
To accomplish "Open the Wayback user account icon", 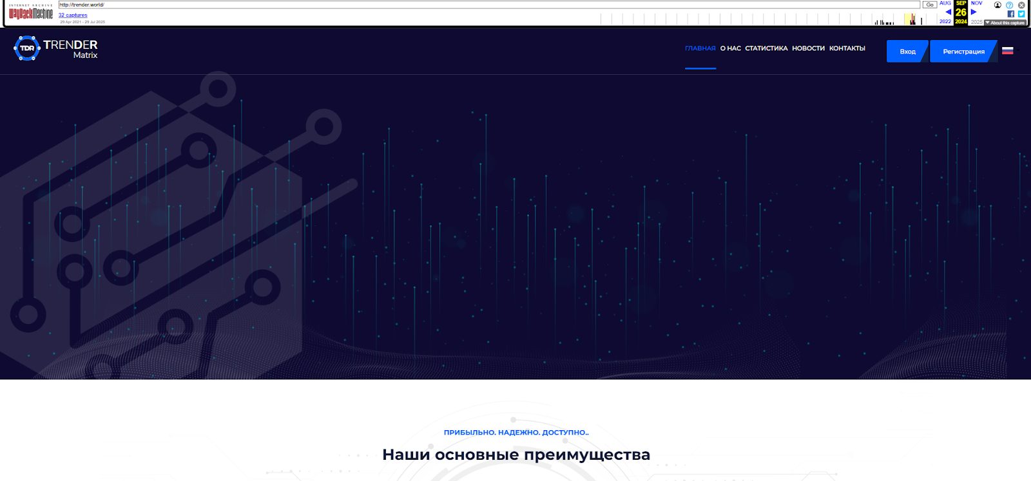I will pyautogui.click(x=997, y=5).
